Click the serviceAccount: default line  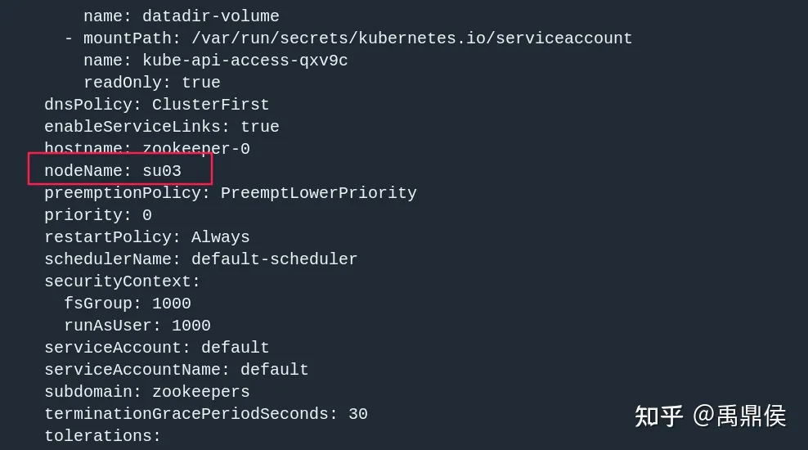coord(157,348)
